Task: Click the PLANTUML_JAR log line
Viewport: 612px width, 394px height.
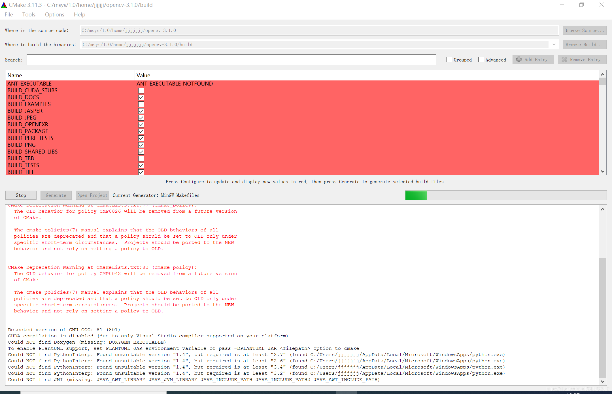Action: [x=183, y=348]
